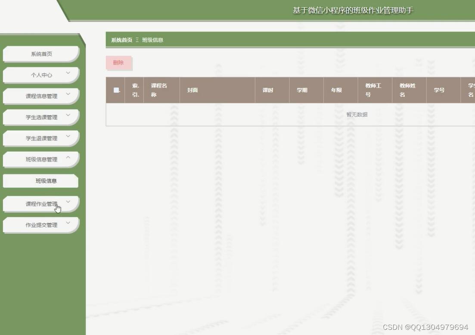Screen dimensions: 475x335
Task: Expand the 学生选课管理 dropdown arrow
Action: tap(67, 115)
